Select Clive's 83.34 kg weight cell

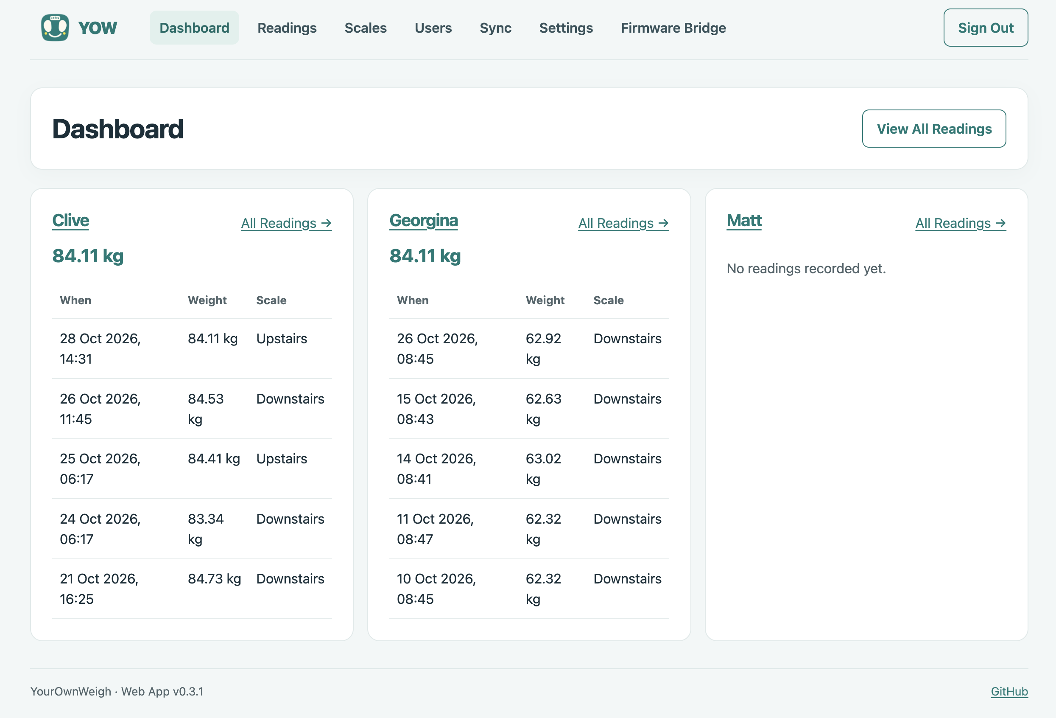(206, 529)
